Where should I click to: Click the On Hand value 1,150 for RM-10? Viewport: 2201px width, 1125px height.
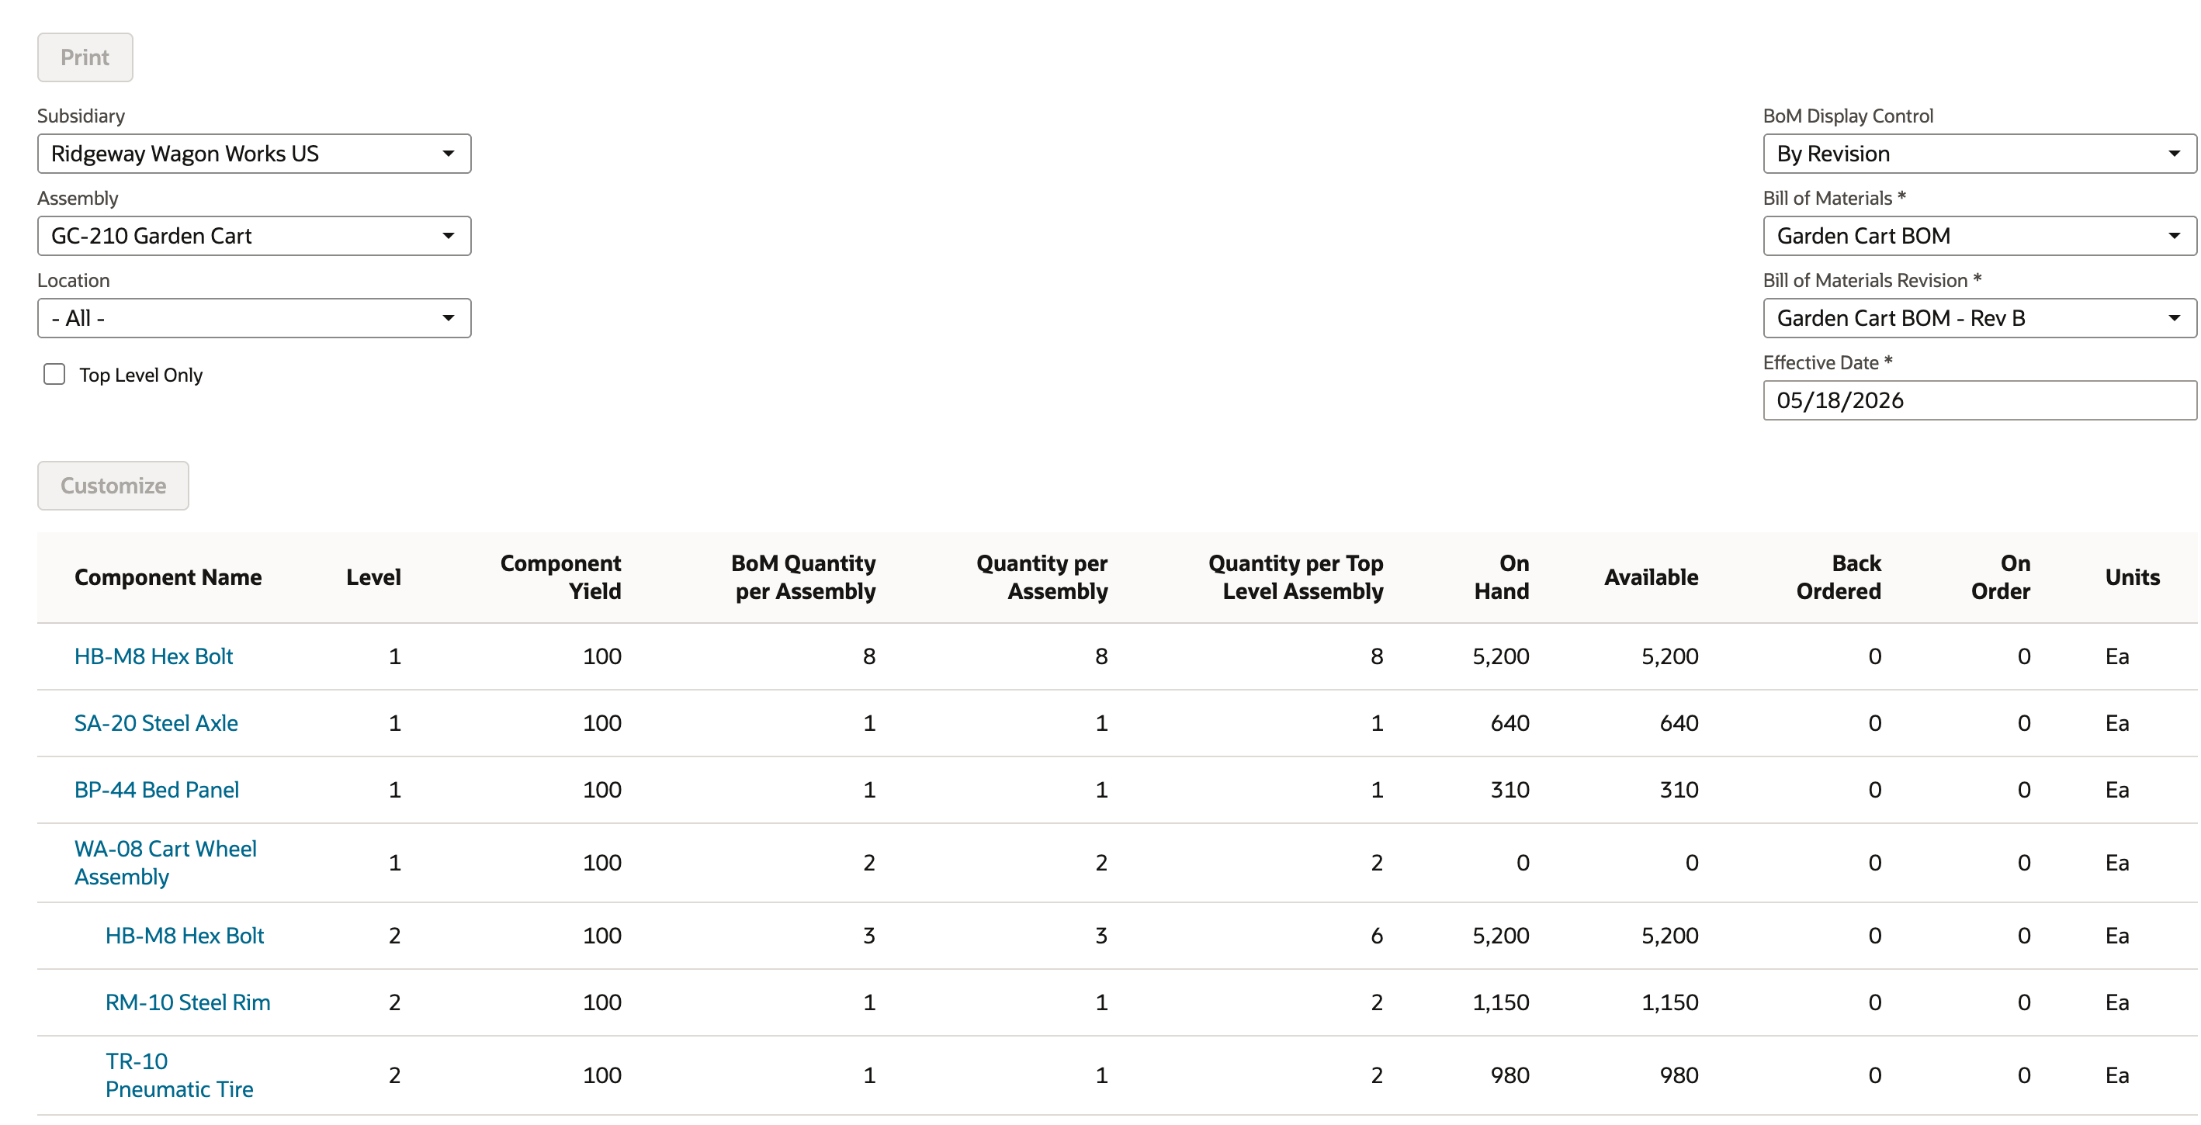point(1501,1002)
